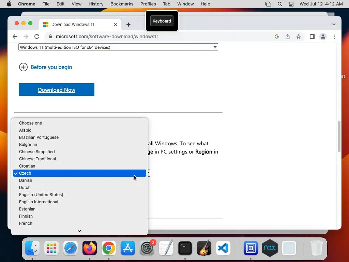Open the View menu

76,4
